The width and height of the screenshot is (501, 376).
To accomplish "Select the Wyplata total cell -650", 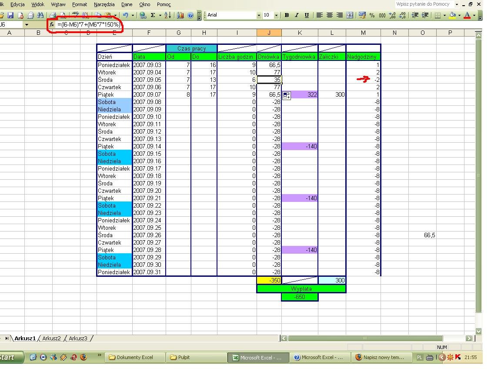I will (300, 297).
